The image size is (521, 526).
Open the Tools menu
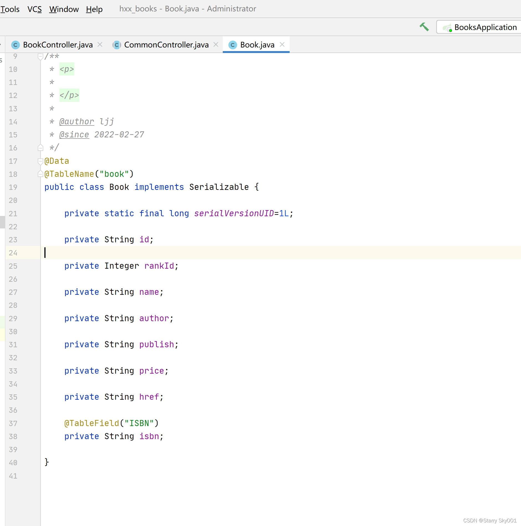point(10,9)
